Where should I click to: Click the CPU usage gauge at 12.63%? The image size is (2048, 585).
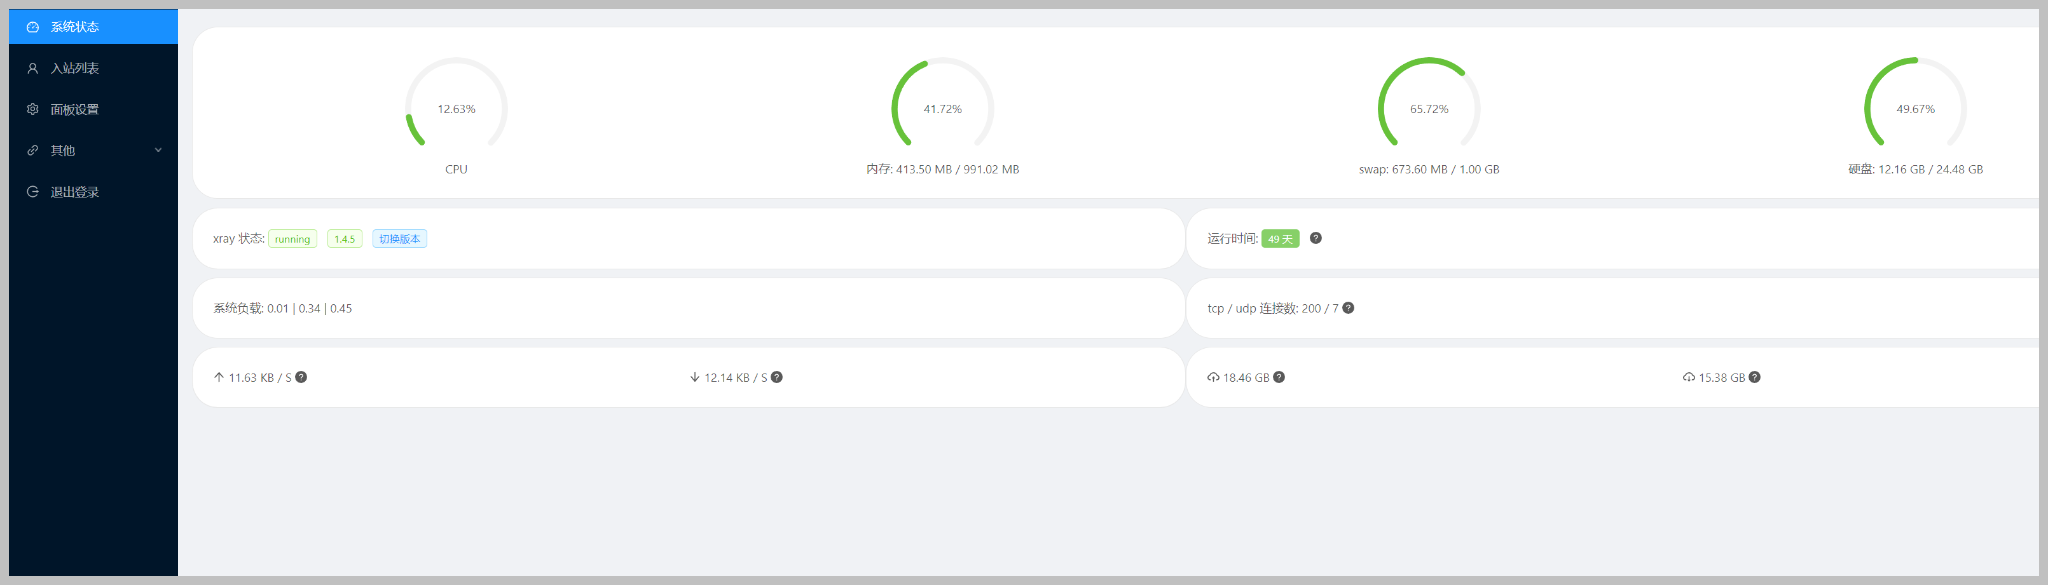pos(457,103)
